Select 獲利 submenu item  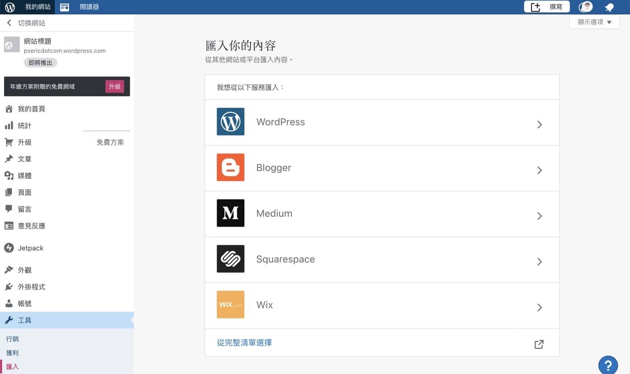pyautogui.click(x=12, y=353)
